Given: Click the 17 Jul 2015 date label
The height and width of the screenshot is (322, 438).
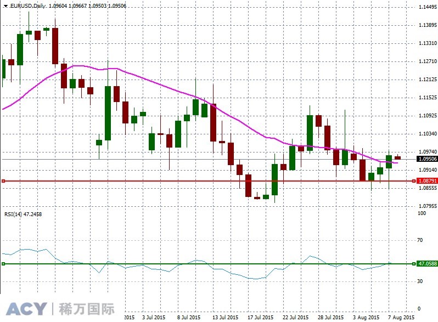Looking at the screenshot, I should pos(260,318).
